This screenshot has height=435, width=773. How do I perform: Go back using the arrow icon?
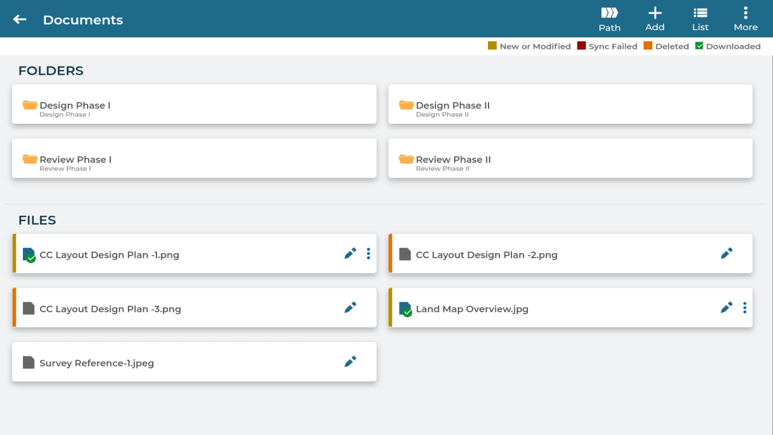(20, 19)
